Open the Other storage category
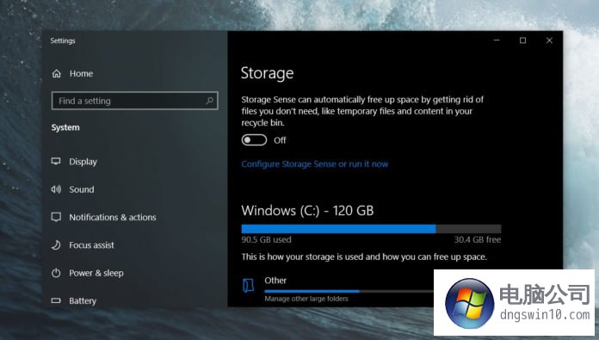 click(275, 281)
